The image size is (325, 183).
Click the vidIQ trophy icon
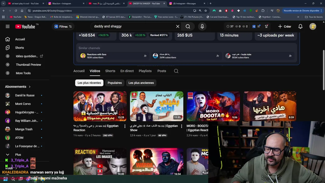click(266, 26)
